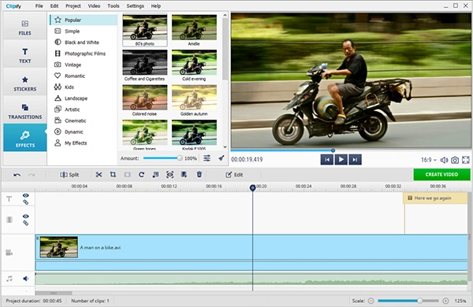
Task: Zoom out timeline scale minus button
Action: [x=371, y=301]
